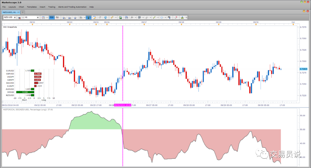Click the eraser tool icon
The image size is (311, 168).
[x=176, y=18]
